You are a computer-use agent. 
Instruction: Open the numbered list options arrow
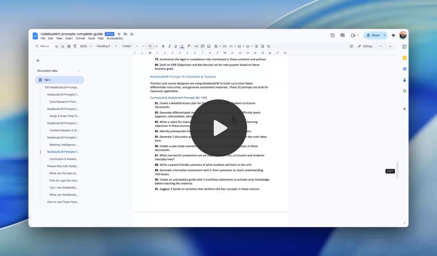252,46
